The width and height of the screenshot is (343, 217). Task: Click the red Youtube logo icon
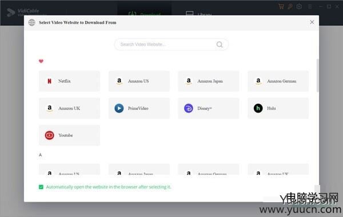[x=49, y=135]
